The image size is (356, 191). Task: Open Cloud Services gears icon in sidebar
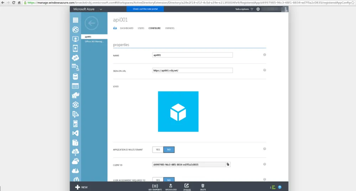75,58
